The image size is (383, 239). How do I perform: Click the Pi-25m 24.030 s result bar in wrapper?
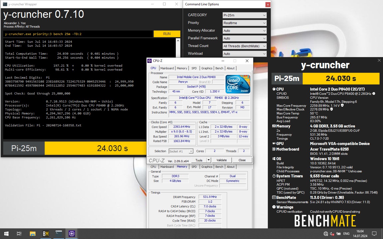[x=75, y=148]
